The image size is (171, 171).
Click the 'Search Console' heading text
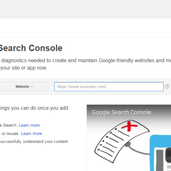31,48
